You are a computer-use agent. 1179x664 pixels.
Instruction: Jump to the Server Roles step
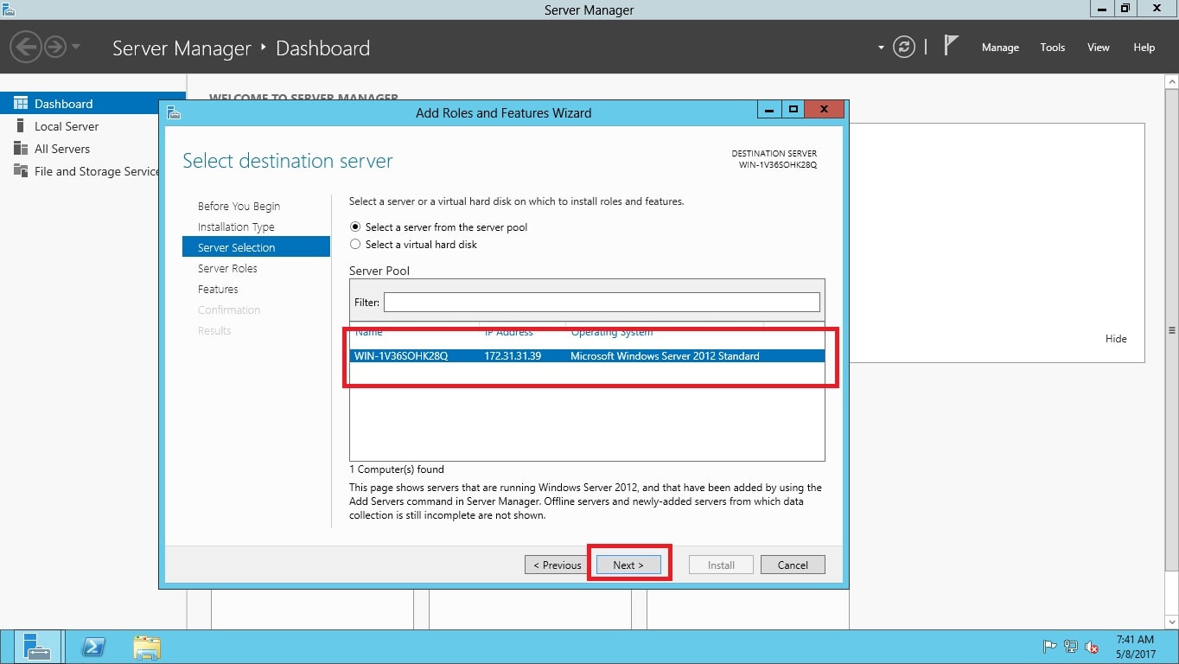227,268
